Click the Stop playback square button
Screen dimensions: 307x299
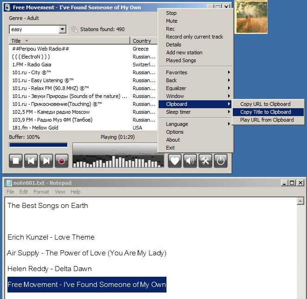coord(16,161)
